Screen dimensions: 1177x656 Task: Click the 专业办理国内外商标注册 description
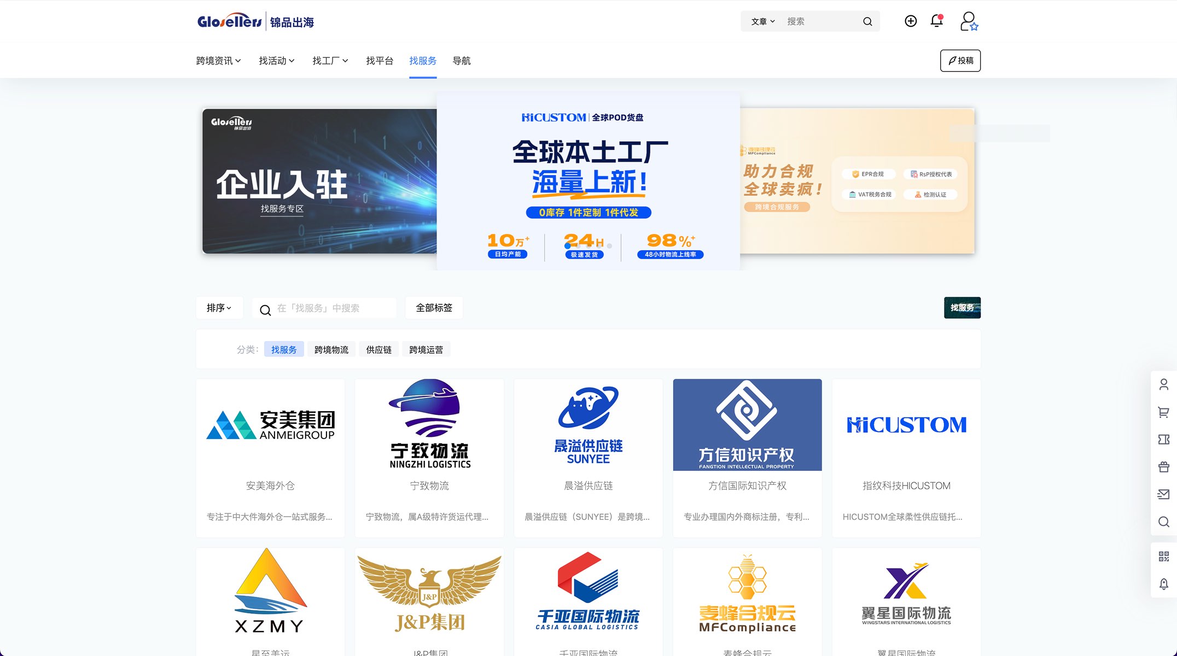[x=747, y=517]
